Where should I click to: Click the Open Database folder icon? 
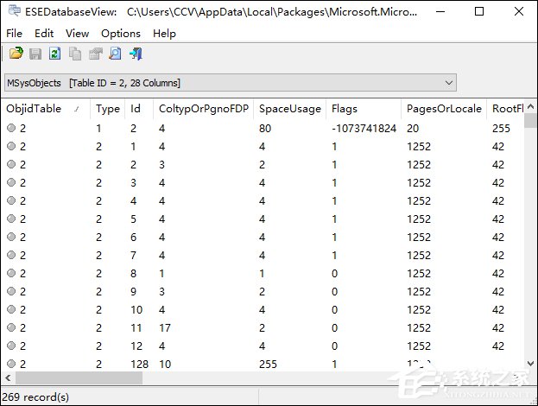coord(16,54)
